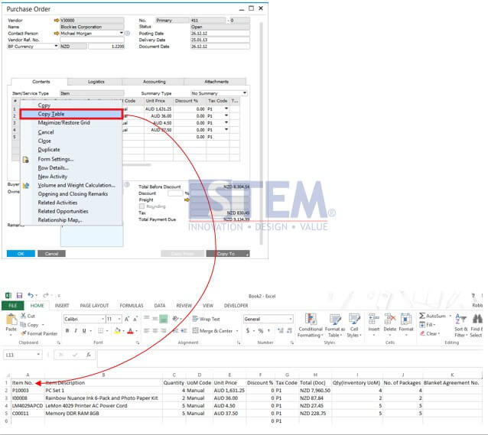Select Copy Table in the context menu
The height and width of the screenshot is (435, 488).
click(71, 114)
